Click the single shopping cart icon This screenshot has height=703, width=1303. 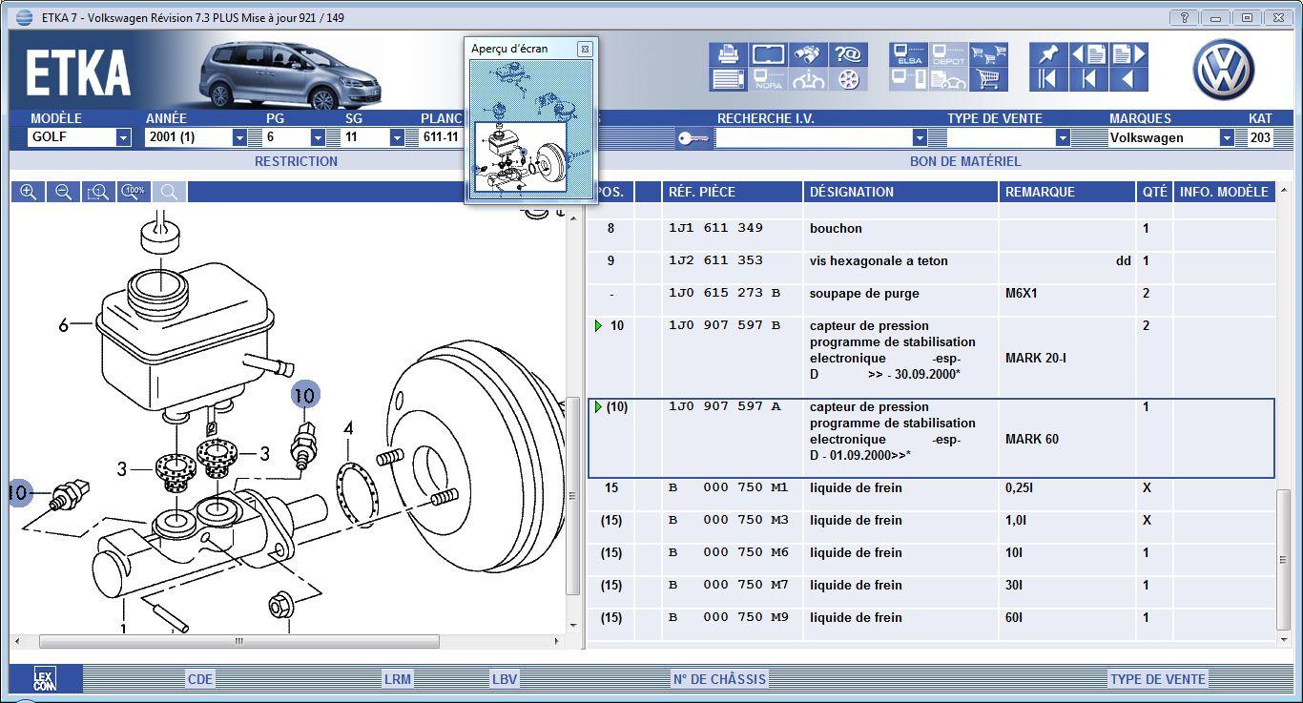coord(988,79)
